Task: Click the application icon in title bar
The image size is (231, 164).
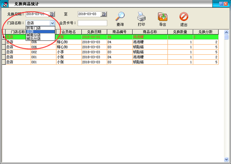Action: click(x=5, y=4)
